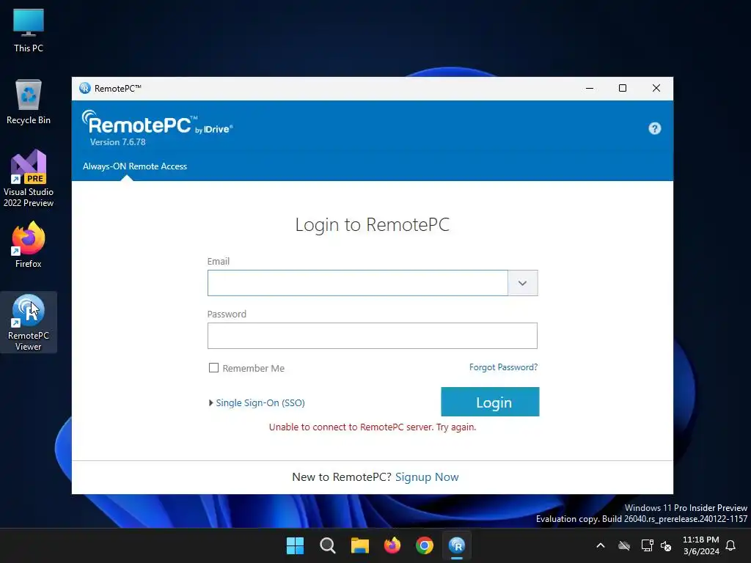Switch to Always-ON Remote Access tab
Screen dimensions: 751x563
point(135,166)
